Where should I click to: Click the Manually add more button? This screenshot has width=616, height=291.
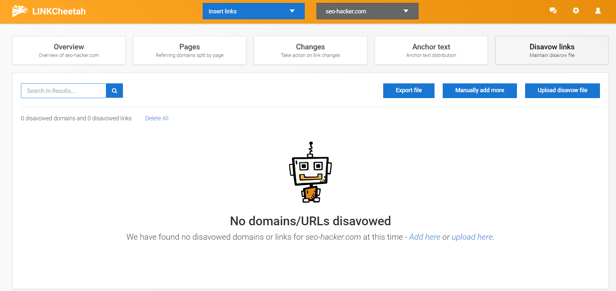pyautogui.click(x=480, y=91)
